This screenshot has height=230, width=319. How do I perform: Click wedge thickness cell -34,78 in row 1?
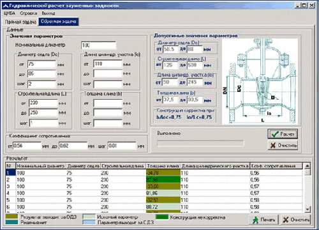(x=163, y=172)
